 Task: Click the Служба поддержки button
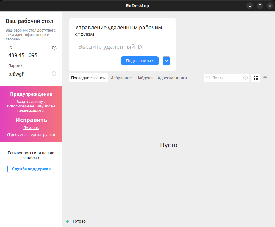(x=31, y=169)
